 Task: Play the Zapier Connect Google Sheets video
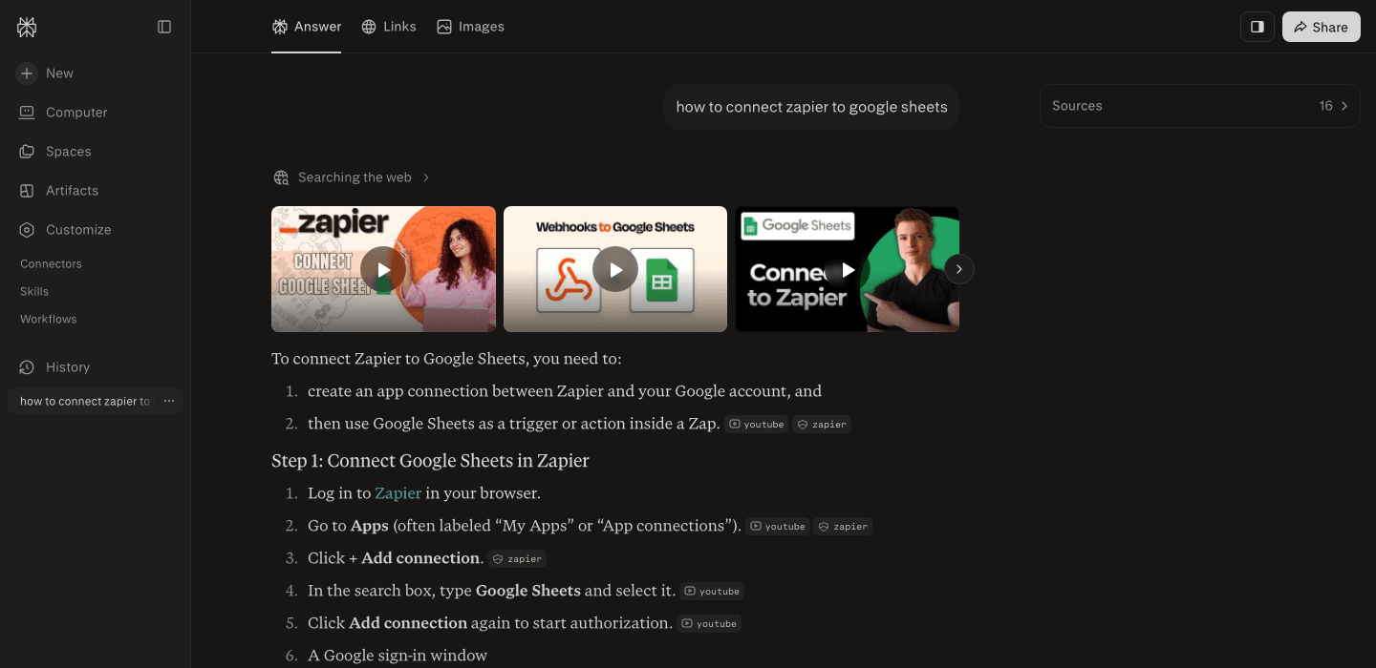pyautogui.click(x=383, y=270)
